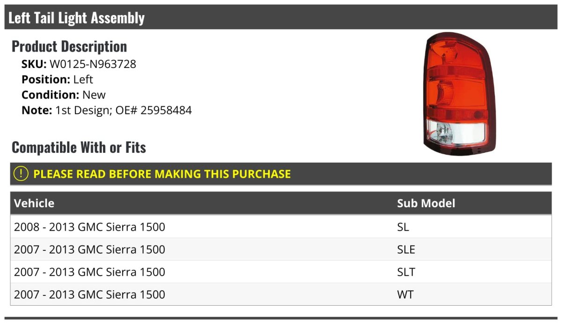Image resolution: width=562 pixels, height=324 pixels.
Task: Select the 2008 - 2013 GMC Sierra 1500 vehicle
Action: click(x=89, y=227)
